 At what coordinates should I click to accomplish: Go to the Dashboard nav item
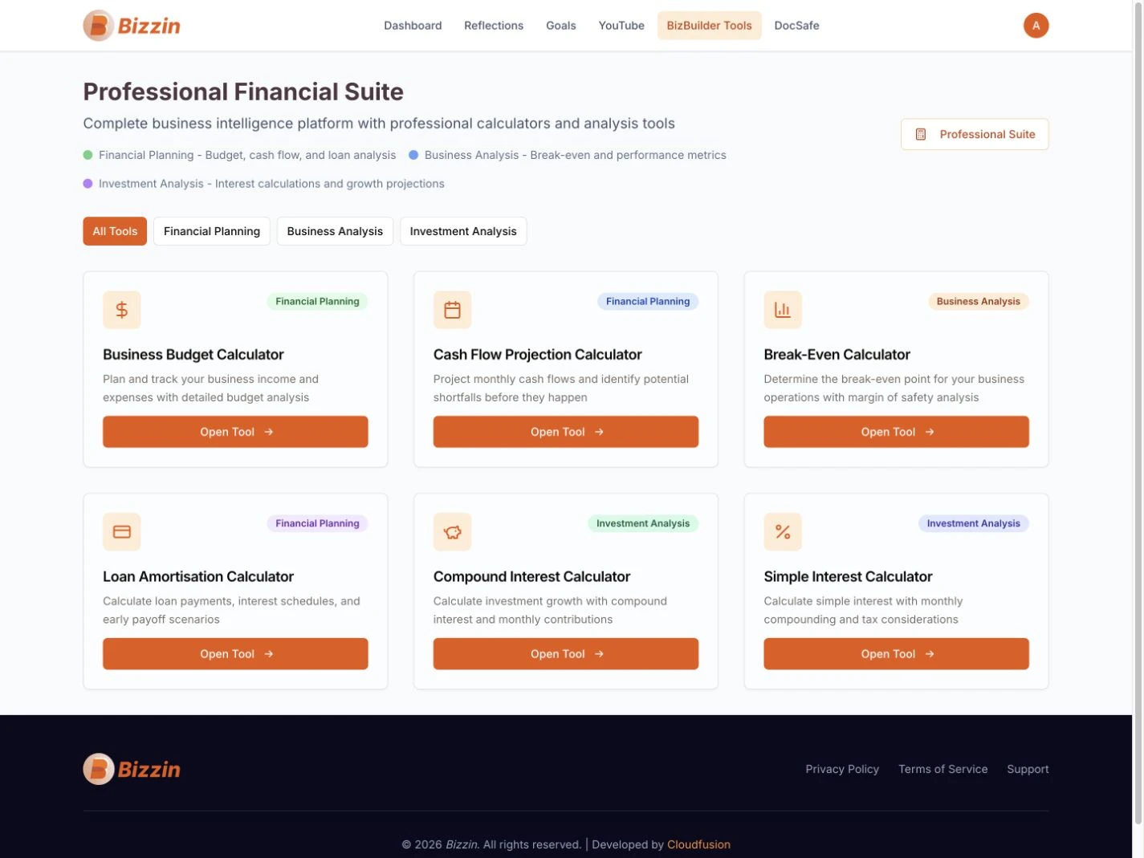(413, 26)
